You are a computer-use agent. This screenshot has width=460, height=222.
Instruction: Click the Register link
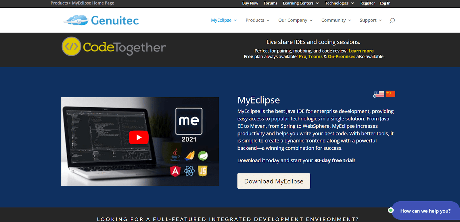[x=367, y=3]
